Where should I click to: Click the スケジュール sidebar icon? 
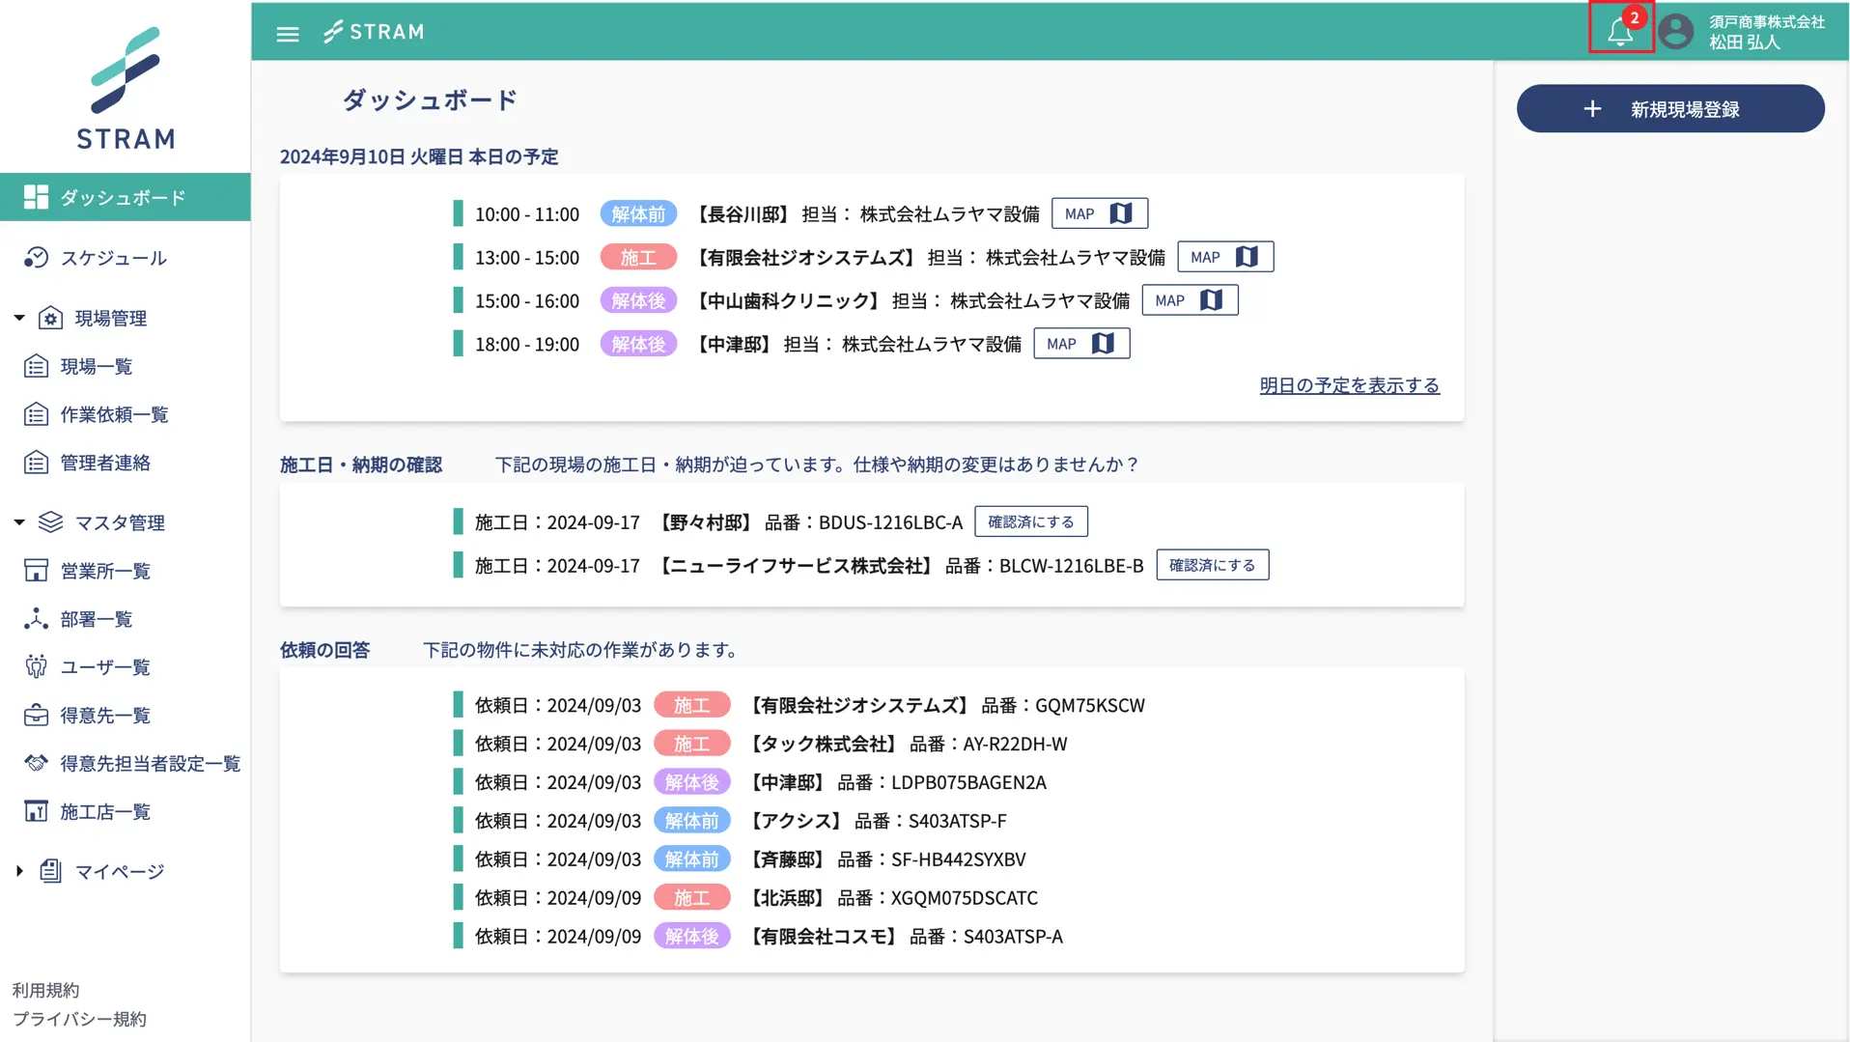(36, 258)
